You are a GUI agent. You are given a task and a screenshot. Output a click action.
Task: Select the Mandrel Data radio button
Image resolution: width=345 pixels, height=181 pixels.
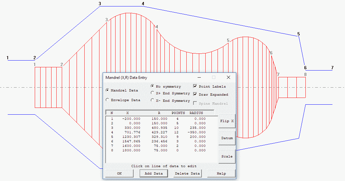[107, 90]
